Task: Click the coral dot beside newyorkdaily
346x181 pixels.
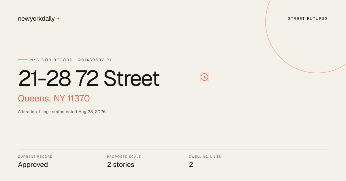Action: click(58, 18)
